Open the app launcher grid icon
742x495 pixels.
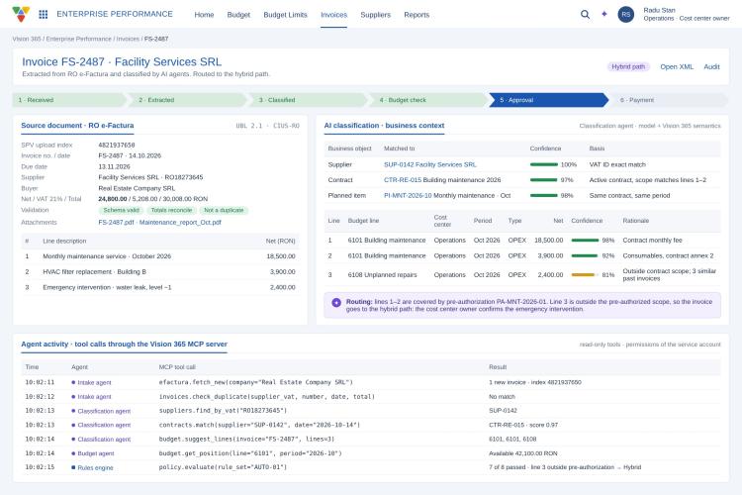[x=44, y=14]
